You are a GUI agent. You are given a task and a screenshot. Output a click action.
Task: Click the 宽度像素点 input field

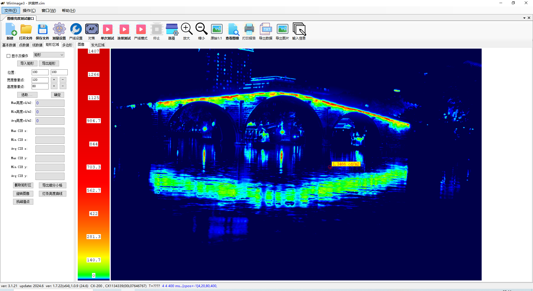coord(40,80)
